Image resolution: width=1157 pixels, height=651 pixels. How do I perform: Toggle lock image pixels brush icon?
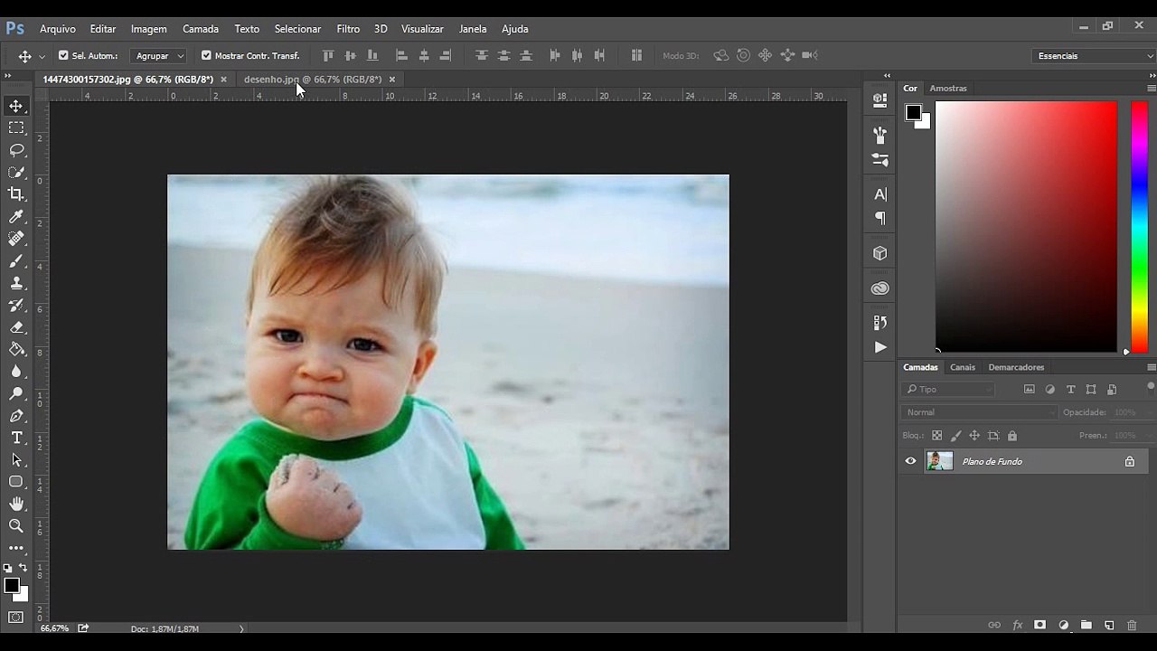(955, 436)
